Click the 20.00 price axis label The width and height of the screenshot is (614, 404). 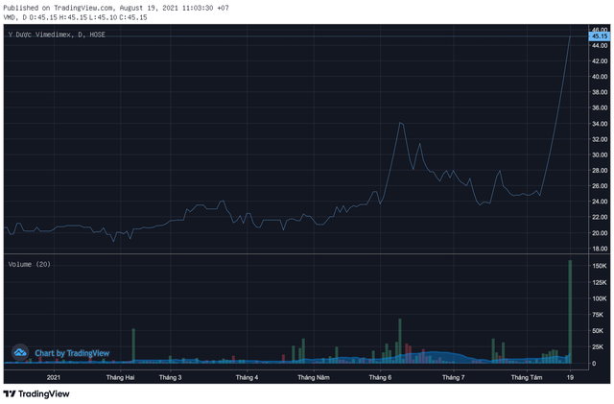599,232
